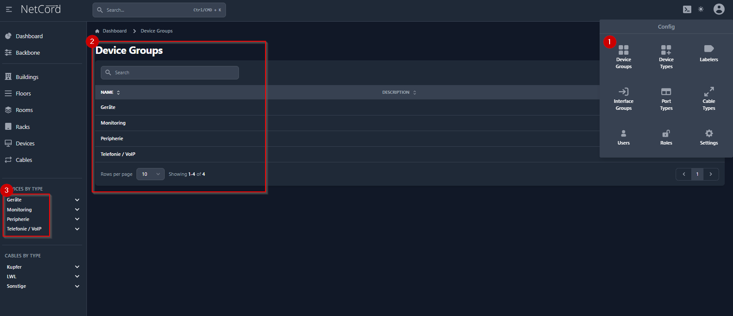Screen dimensions: 733x316
Task: Open Cable Types config icon
Action: [709, 98]
